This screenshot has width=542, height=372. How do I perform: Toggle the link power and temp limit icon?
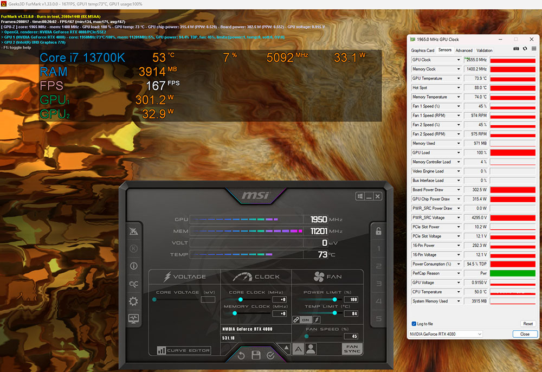(296, 320)
